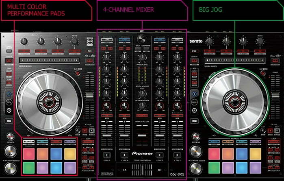
Task: Hit the orange performance pad on the FX2 deck
Action: (228, 154)
